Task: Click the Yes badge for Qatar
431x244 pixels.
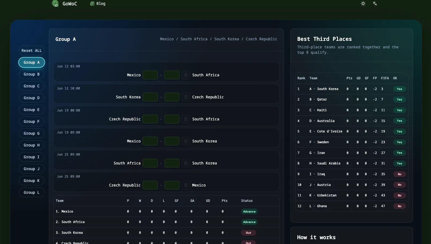Action: click(400, 99)
